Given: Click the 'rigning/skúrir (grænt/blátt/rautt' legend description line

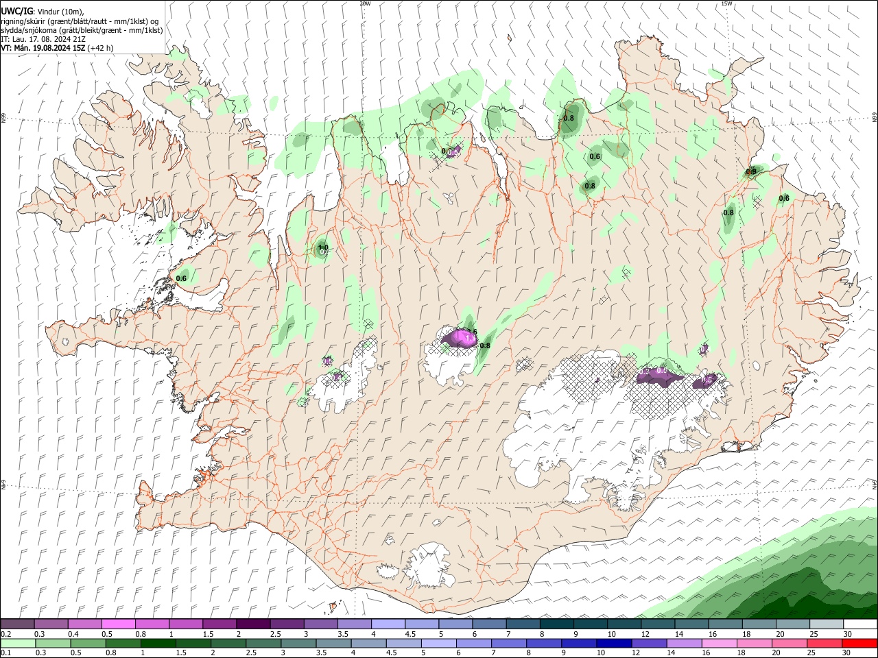Looking at the screenshot, I should [80, 21].
